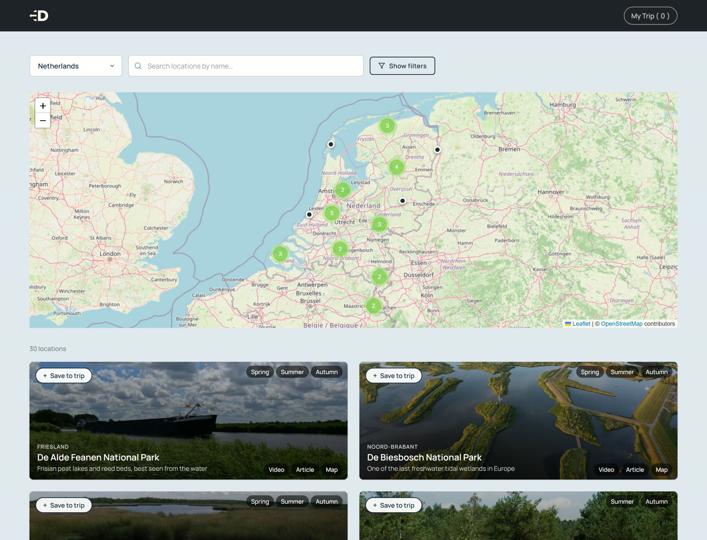Click the Spring tag on the third card
Screen dimensions: 707x540
pos(260,502)
